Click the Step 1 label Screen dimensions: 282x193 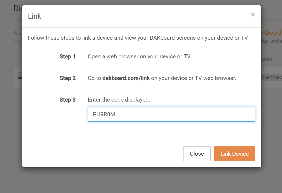tap(67, 57)
